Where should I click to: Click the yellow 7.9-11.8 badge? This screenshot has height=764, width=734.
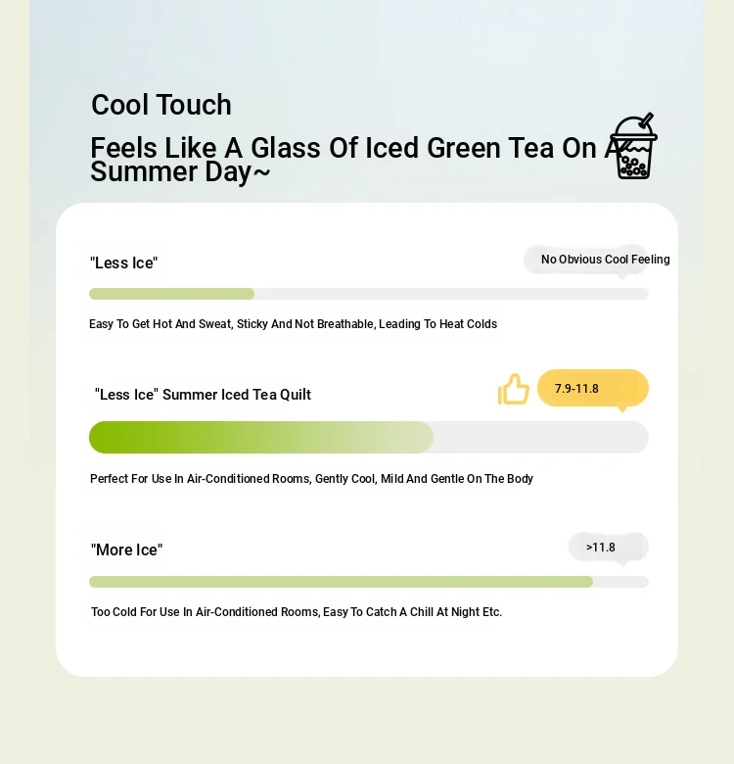coord(593,388)
